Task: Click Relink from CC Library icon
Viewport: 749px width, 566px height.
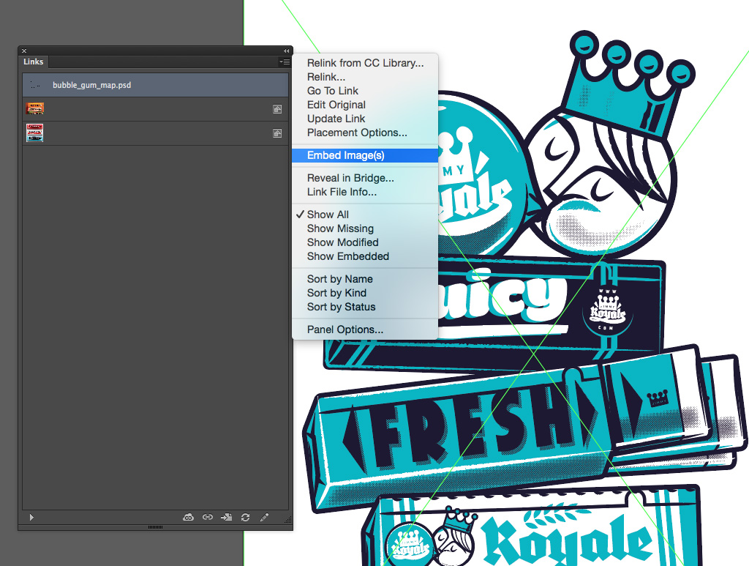Action: click(x=189, y=518)
